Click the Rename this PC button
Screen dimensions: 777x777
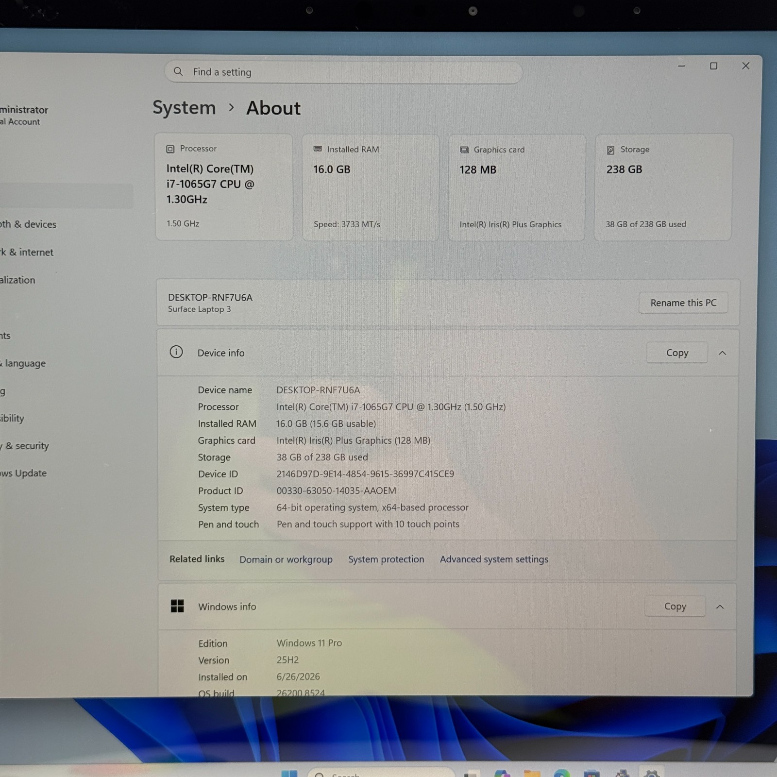pyautogui.click(x=683, y=303)
